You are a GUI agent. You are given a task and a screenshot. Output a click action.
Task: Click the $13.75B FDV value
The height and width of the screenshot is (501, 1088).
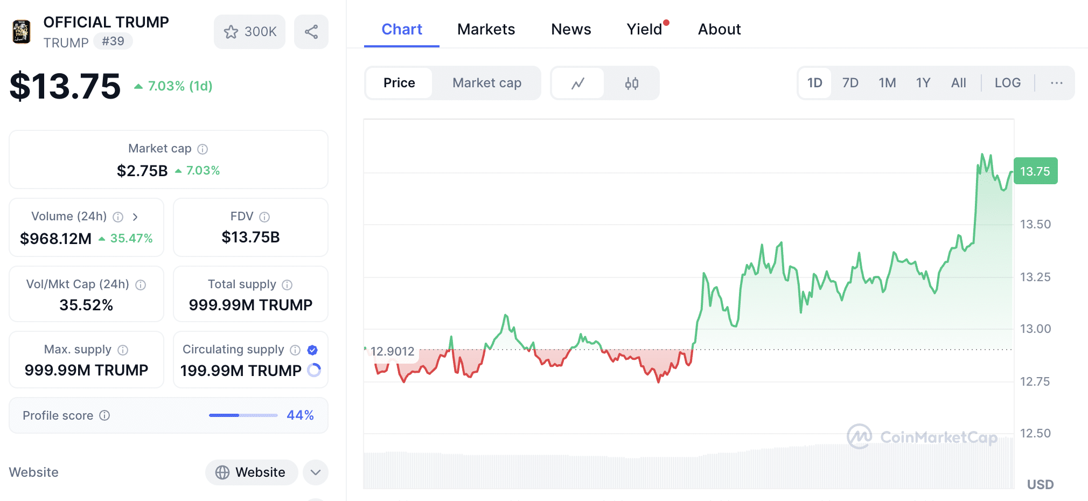pyautogui.click(x=250, y=237)
